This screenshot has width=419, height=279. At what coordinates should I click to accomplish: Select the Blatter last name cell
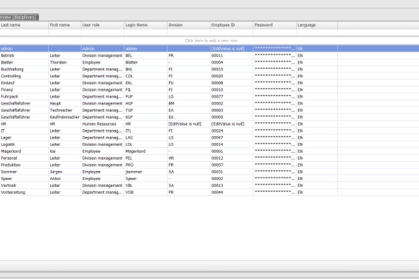(24, 63)
